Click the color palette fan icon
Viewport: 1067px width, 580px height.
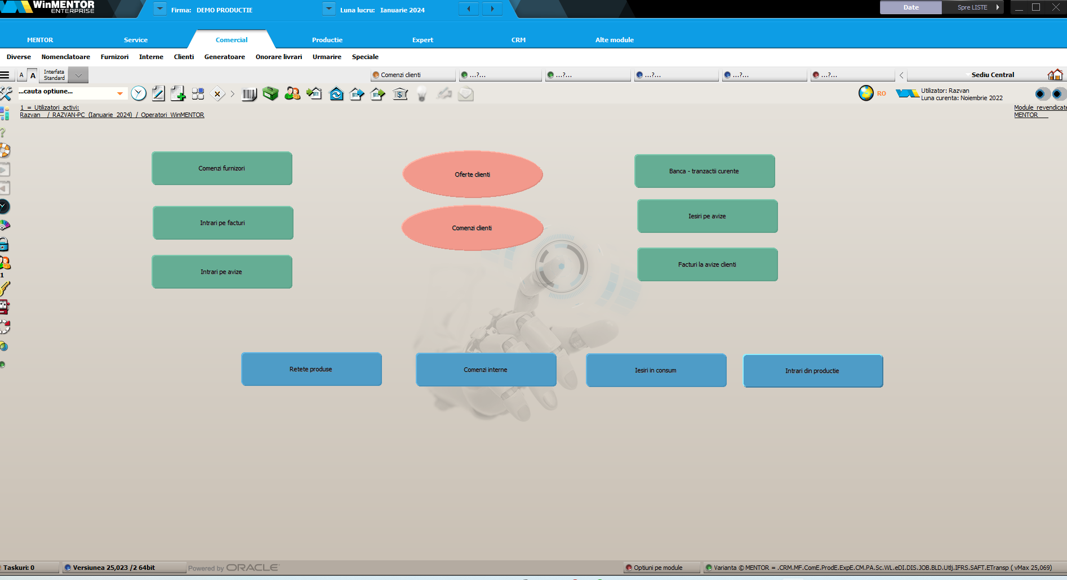(x=5, y=226)
